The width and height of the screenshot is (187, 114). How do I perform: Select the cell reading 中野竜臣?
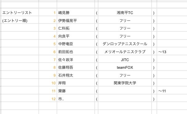(x=76, y=44)
